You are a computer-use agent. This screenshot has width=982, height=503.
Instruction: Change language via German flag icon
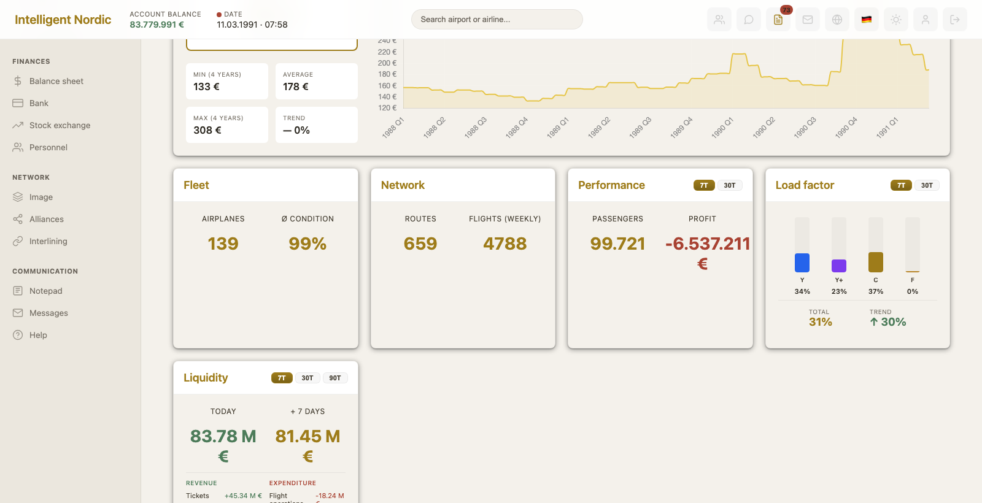[x=867, y=20]
